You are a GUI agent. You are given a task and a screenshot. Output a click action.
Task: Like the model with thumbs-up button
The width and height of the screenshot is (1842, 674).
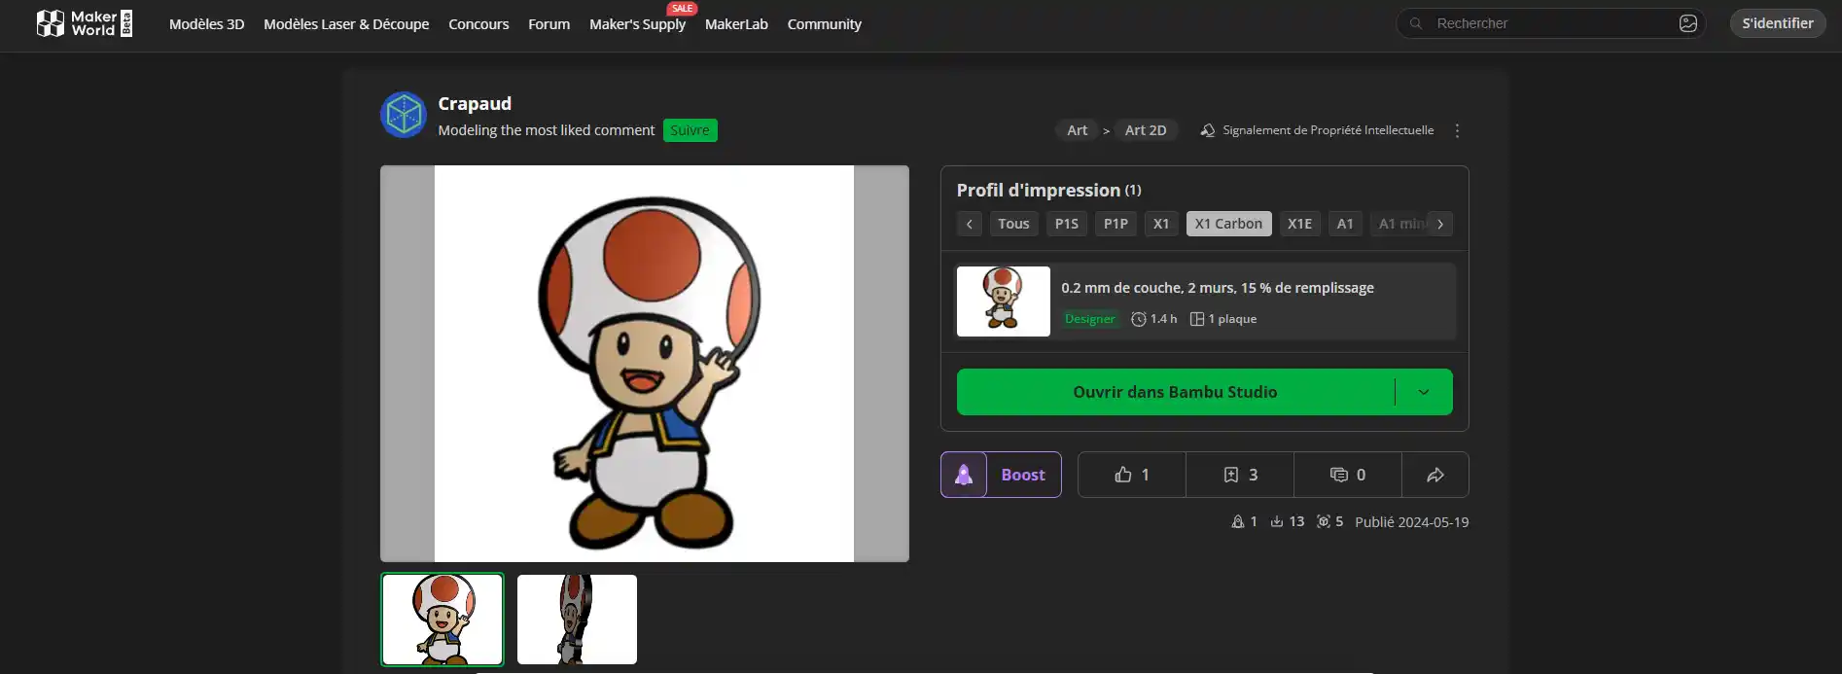(x=1132, y=475)
